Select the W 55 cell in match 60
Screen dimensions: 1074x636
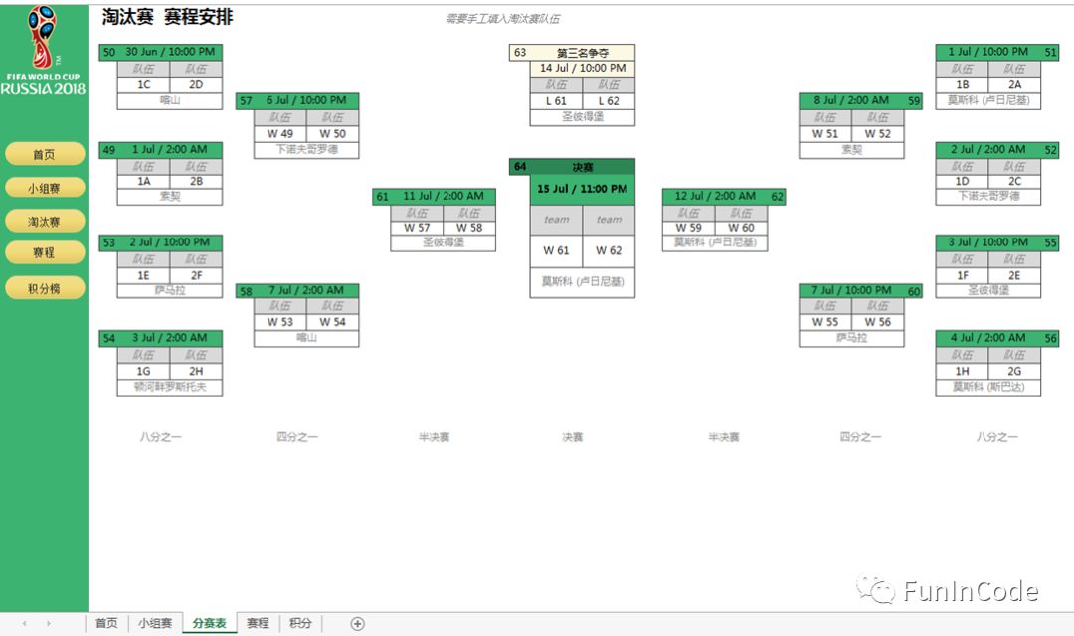pos(825,322)
